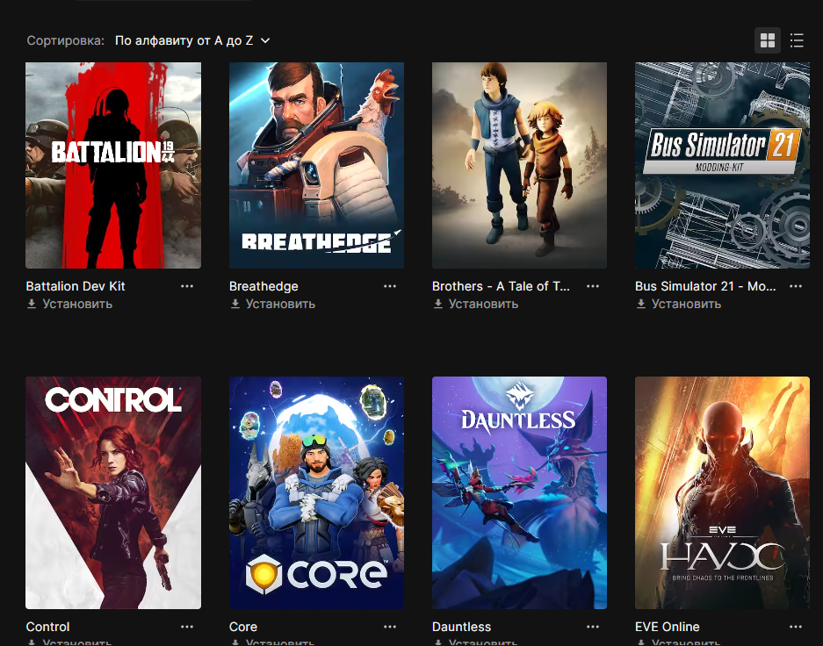
Task: Select the 'Battalion Dev Kit' title text
Action: pyautogui.click(x=76, y=286)
